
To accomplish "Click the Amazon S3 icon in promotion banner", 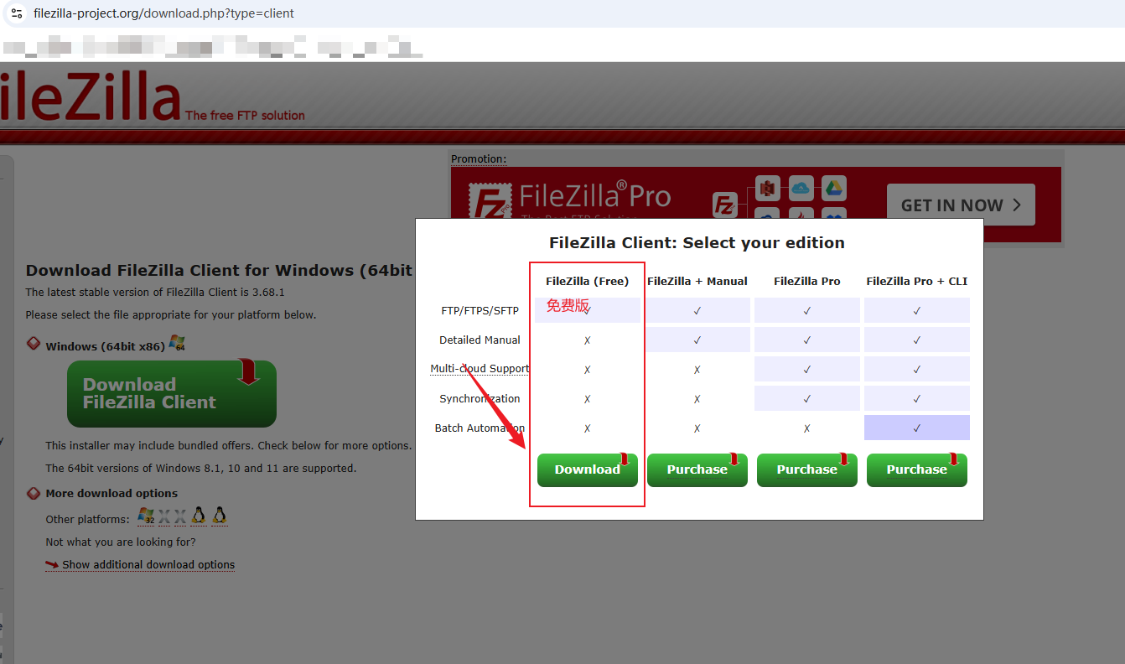I will pyautogui.click(x=768, y=188).
